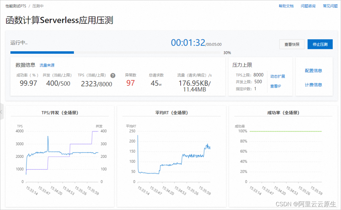This screenshot has height=210, width=341.
Task: Click the red exception count 97
Action: [x=130, y=83]
